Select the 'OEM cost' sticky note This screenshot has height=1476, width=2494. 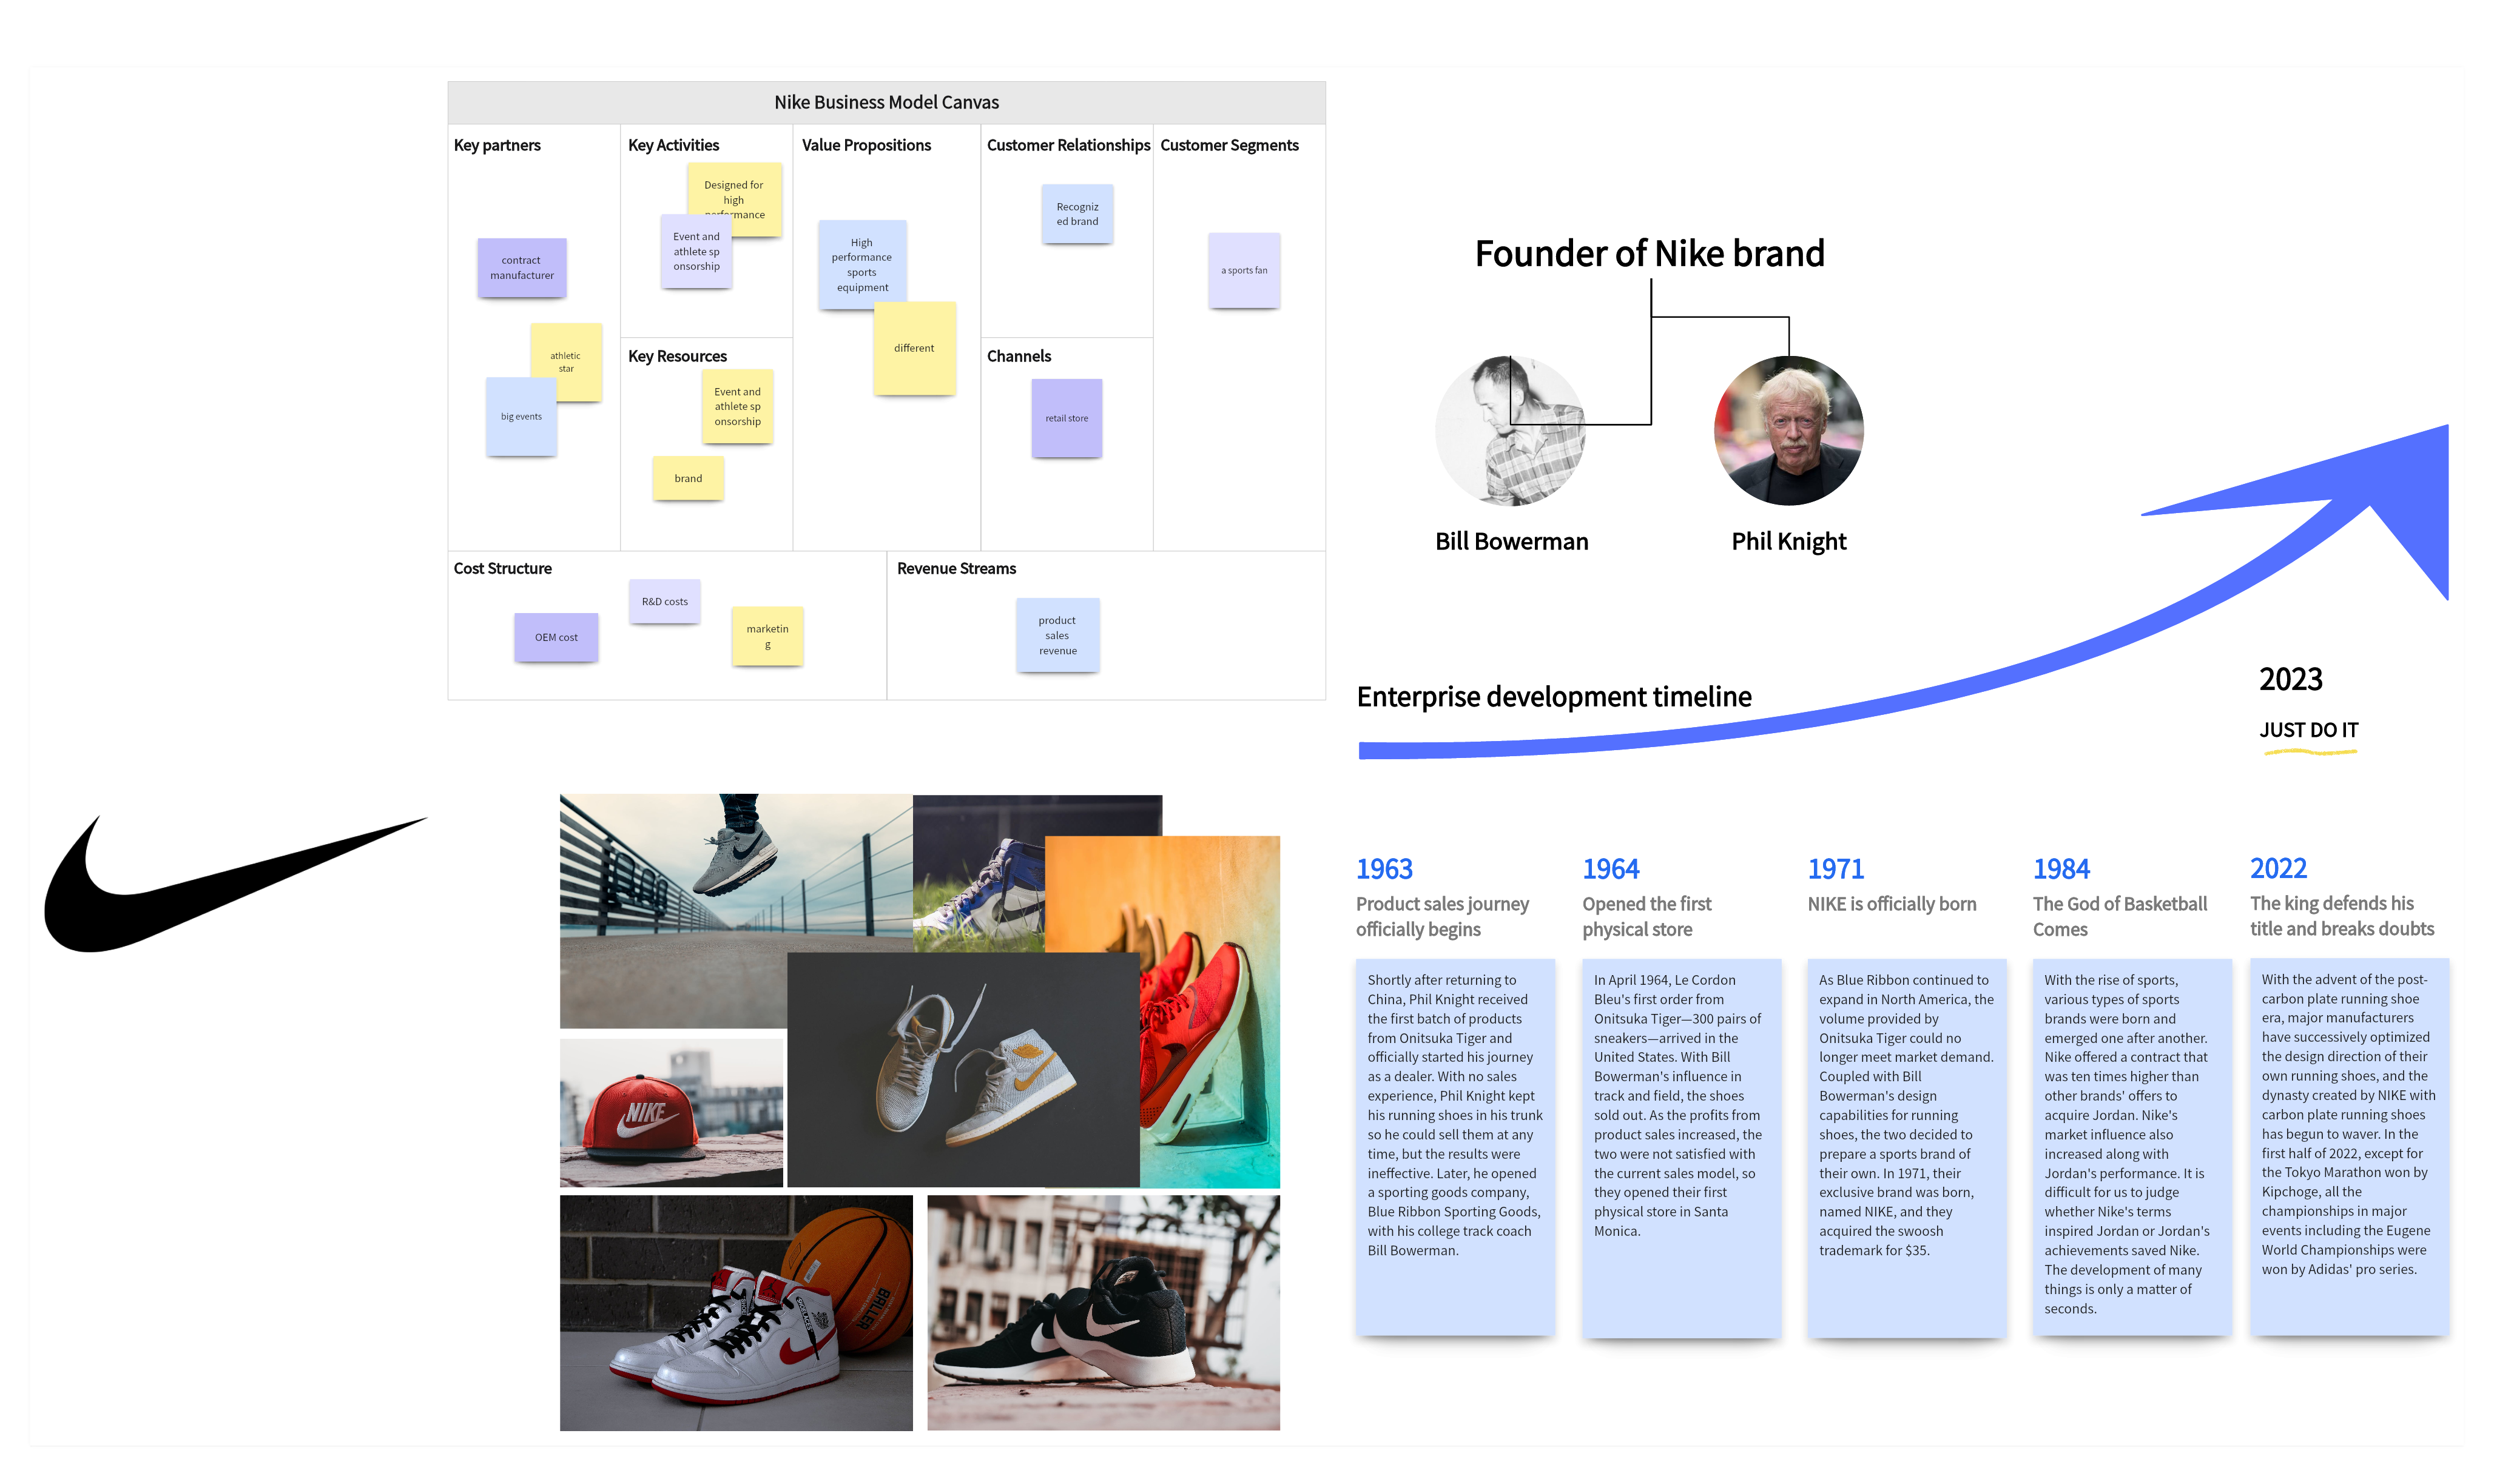[556, 637]
